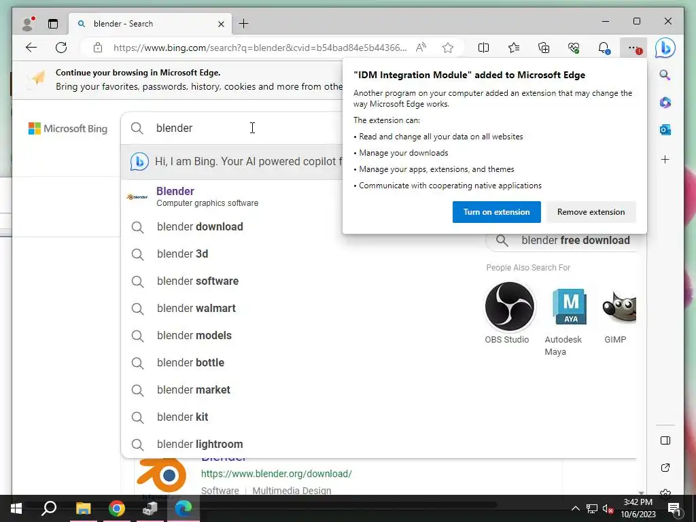Open Outlook sidebar icon
This screenshot has width=696, height=522.
tap(665, 130)
